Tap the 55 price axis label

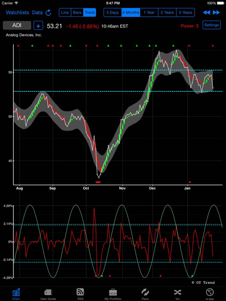click(10, 72)
